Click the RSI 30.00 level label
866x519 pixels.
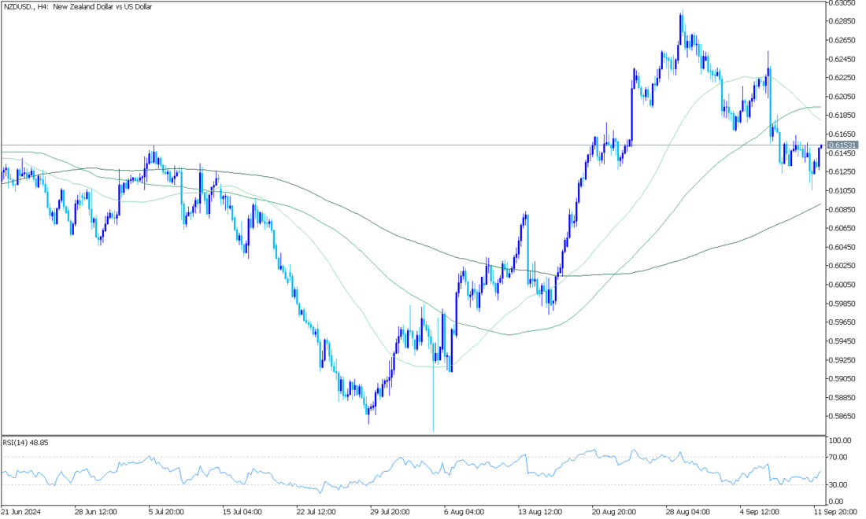(838, 485)
